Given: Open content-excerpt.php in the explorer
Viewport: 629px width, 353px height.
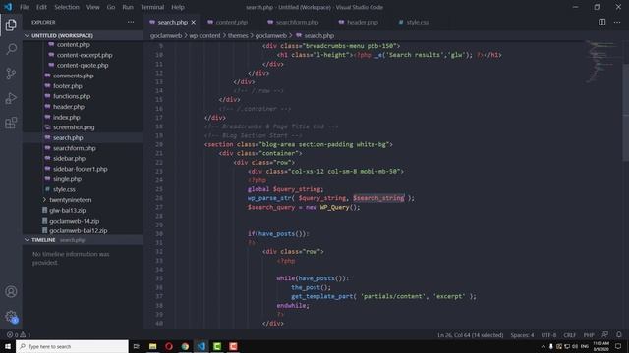Looking at the screenshot, I should [x=85, y=55].
